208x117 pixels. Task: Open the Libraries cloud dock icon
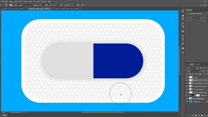click(183, 48)
